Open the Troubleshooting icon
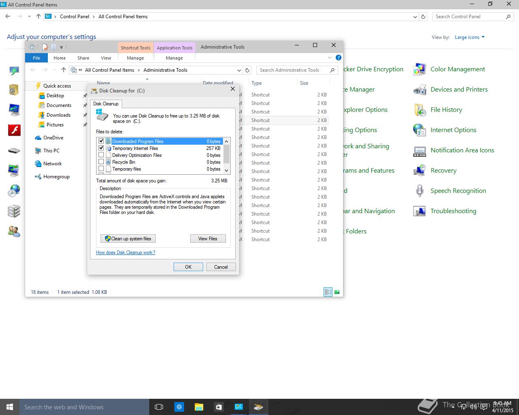This screenshot has width=519, height=415. click(x=420, y=211)
